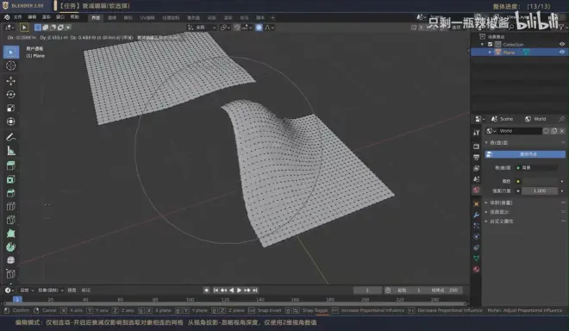The width and height of the screenshot is (569, 331).
Task: Open the 窗口 Window menu
Action: click(60, 17)
